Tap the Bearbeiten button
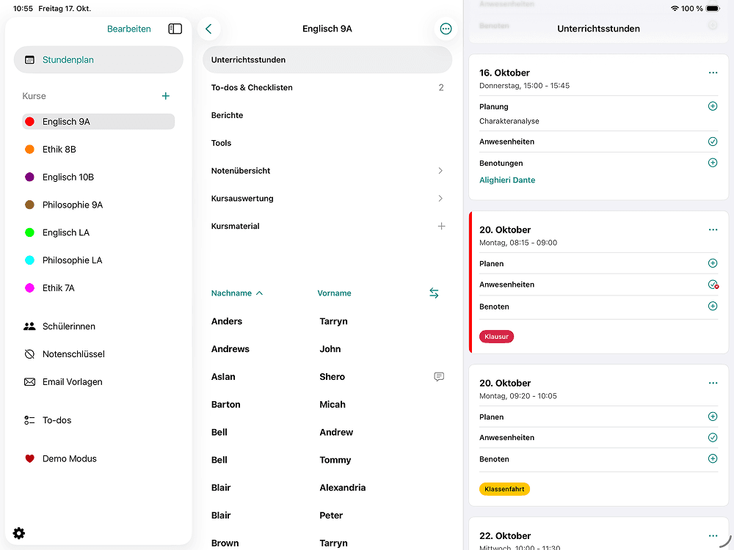Viewport: 734px width, 550px height. pos(129,29)
